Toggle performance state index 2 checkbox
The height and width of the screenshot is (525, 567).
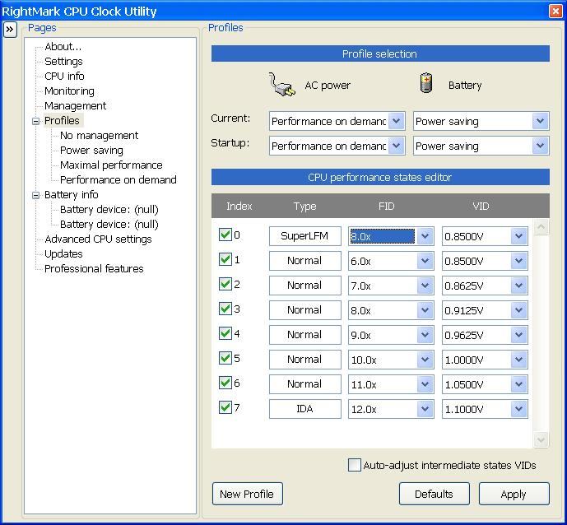pyautogui.click(x=225, y=284)
